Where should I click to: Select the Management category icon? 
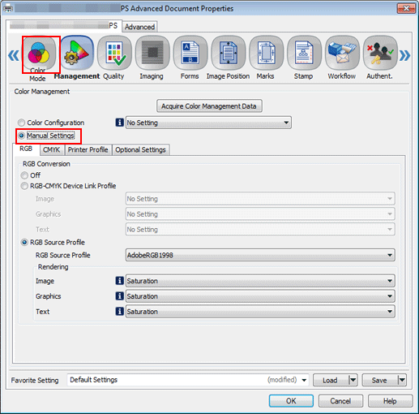[77, 53]
